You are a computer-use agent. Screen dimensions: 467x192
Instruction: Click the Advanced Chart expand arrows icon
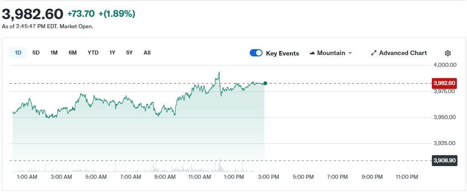(374, 53)
